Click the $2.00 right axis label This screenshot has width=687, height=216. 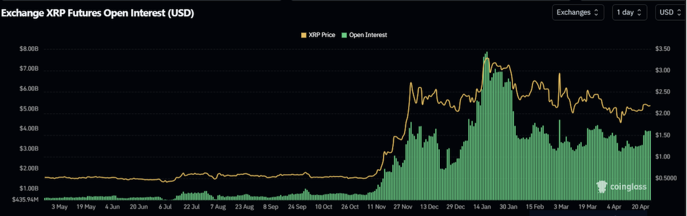(x=663, y=114)
